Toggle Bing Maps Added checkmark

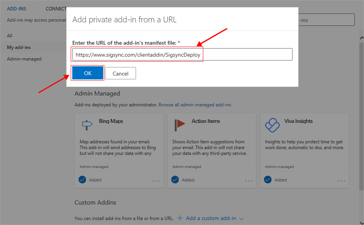coord(82,180)
